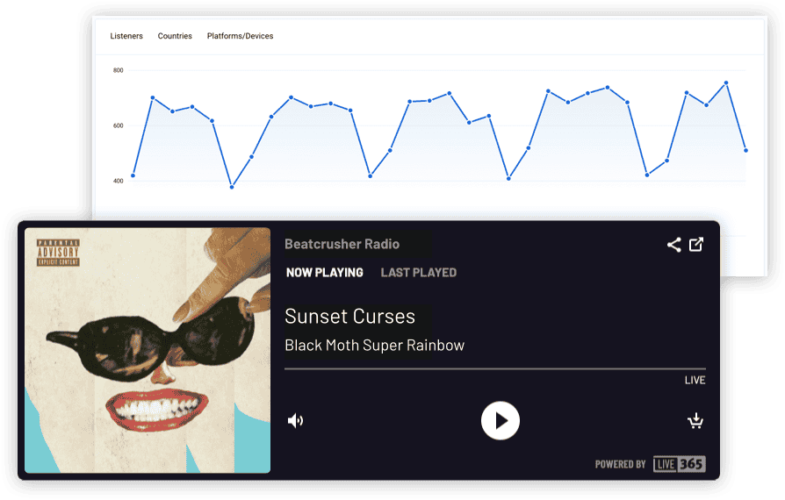Click the Beatcrusher Radio station name
Screen dimensions: 785x500
coord(342,244)
